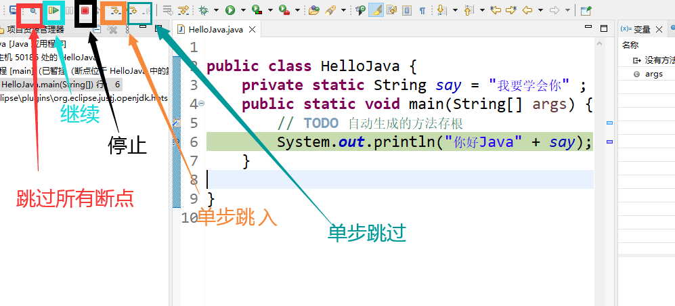Click the Remove All Terminated icon

(112, 29)
